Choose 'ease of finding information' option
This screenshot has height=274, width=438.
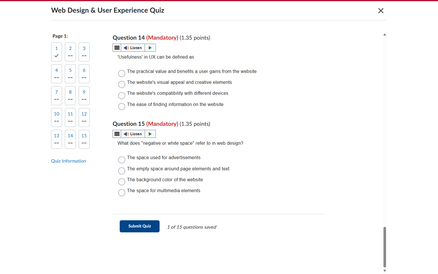coord(122,107)
